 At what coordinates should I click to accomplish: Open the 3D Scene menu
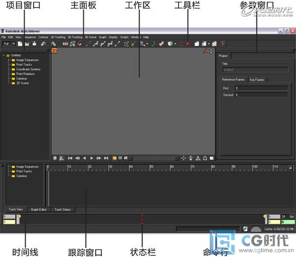coord(90,37)
